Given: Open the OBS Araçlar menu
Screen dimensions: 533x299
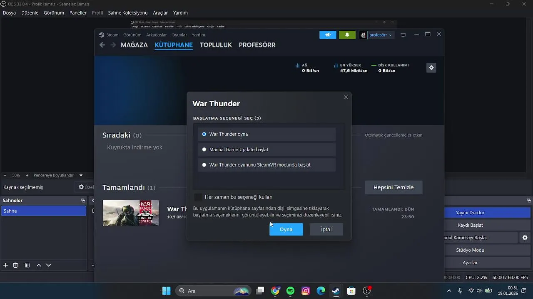Looking at the screenshot, I should (x=160, y=13).
